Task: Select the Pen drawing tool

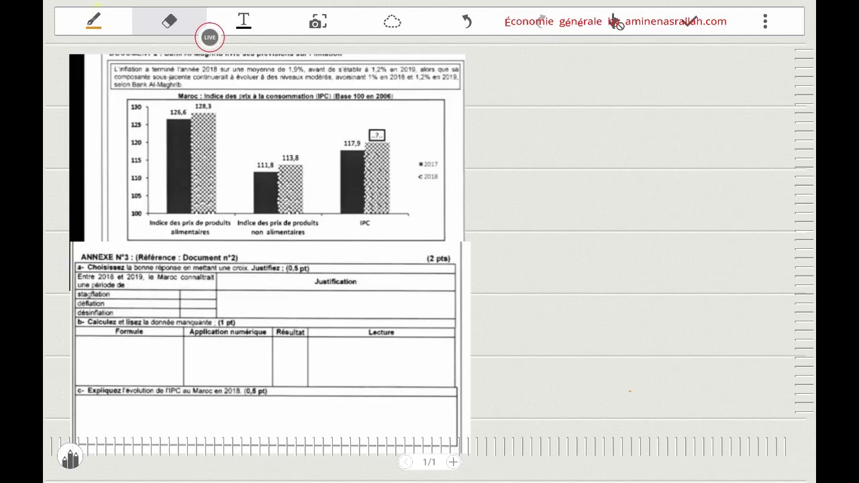Action: 94,21
